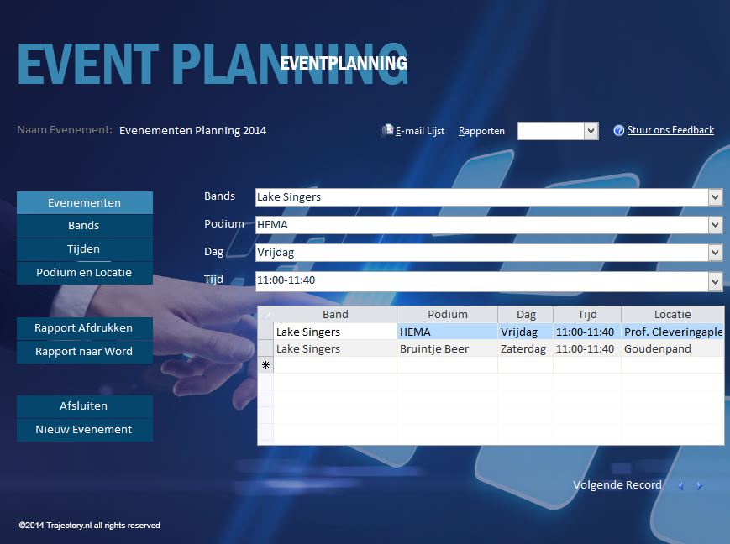Image resolution: width=730 pixels, height=544 pixels.
Task: Click the row selector for Bruintje Beer row
Action: (x=265, y=348)
